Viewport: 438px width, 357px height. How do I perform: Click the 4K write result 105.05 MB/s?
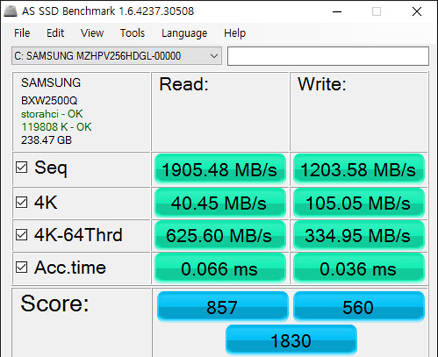(359, 203)
